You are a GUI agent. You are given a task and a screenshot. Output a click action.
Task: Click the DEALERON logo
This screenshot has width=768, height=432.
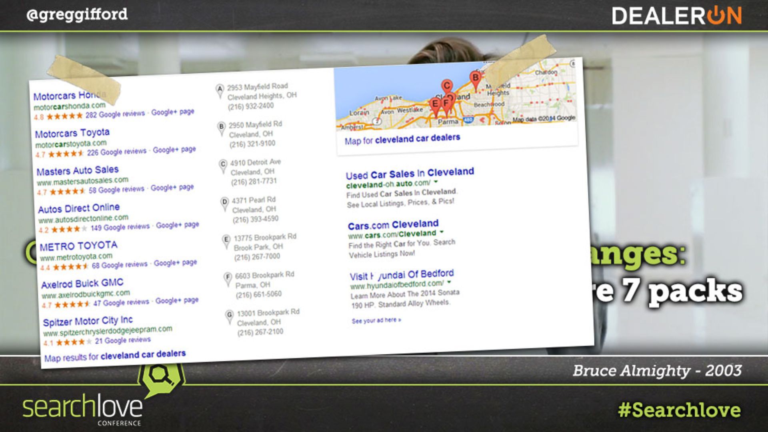point(677,16)
